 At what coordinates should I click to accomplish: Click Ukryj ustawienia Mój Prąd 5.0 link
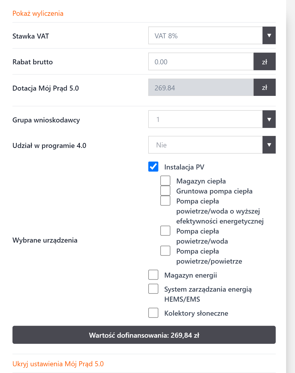click(x=58, y=364)
